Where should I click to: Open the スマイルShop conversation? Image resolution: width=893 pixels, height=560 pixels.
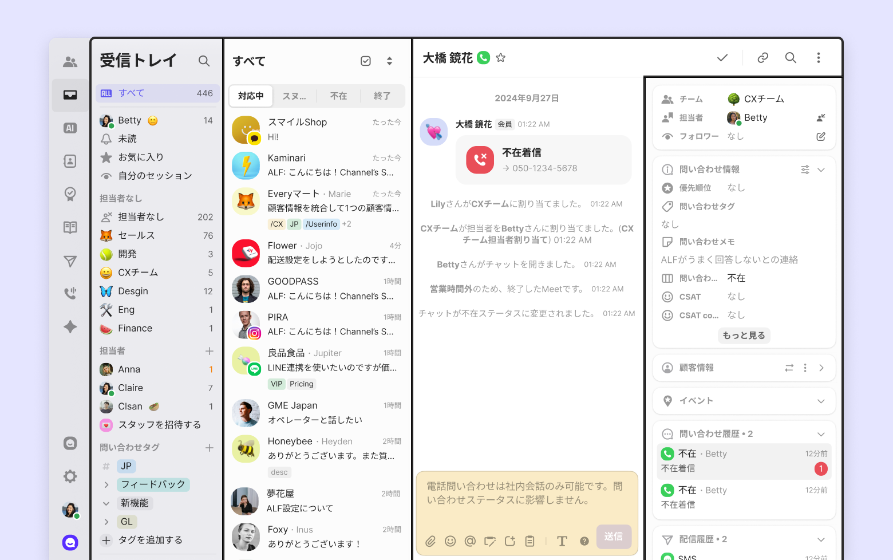pyautogui.click(x=317, y=130)
